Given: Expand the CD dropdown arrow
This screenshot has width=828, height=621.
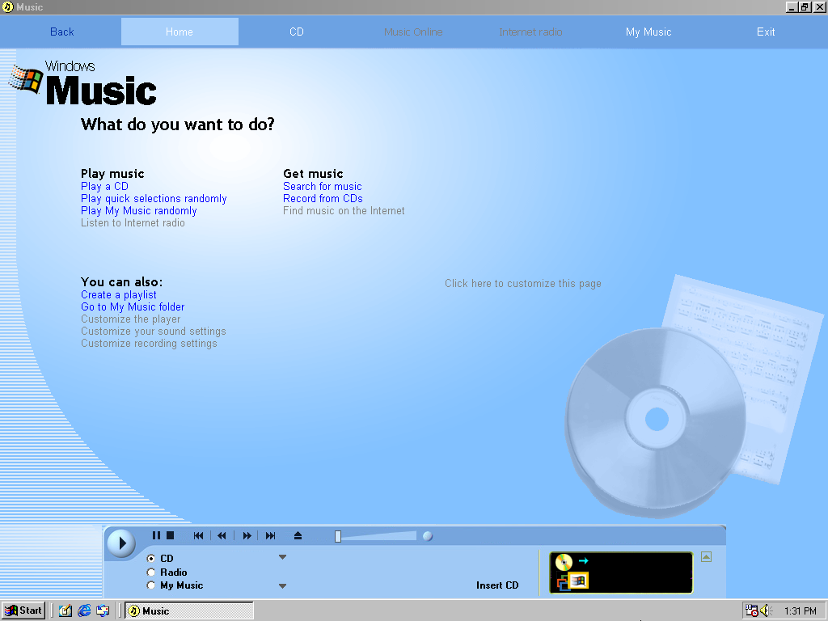Looking at the screenshot, I should 282,557.
